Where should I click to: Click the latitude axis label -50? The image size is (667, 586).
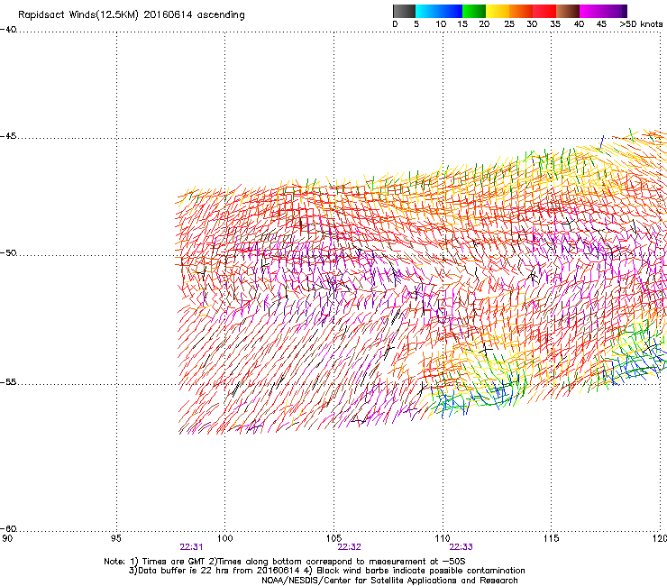8,253
